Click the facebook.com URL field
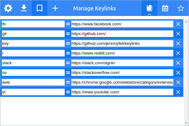Image resolution: width=189 pixels, height=126 pixels. click(122, 24)
